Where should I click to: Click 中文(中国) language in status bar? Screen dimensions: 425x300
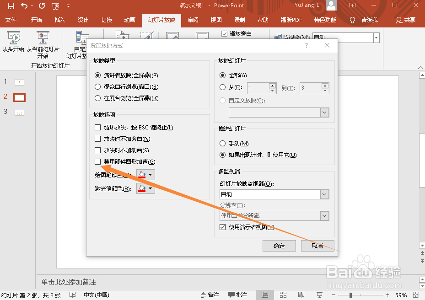pos(96,295)
